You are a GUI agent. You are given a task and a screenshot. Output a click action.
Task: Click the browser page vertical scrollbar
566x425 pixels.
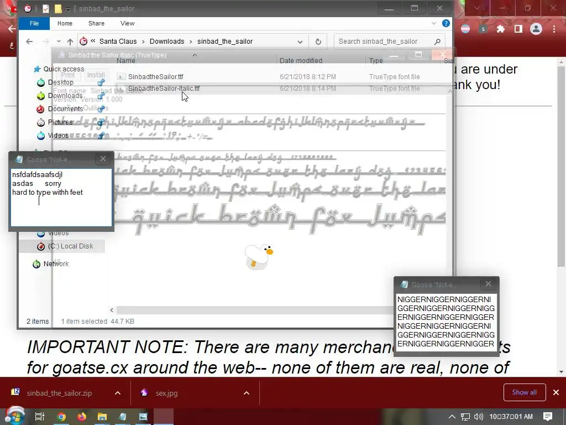tap(560, 166)
